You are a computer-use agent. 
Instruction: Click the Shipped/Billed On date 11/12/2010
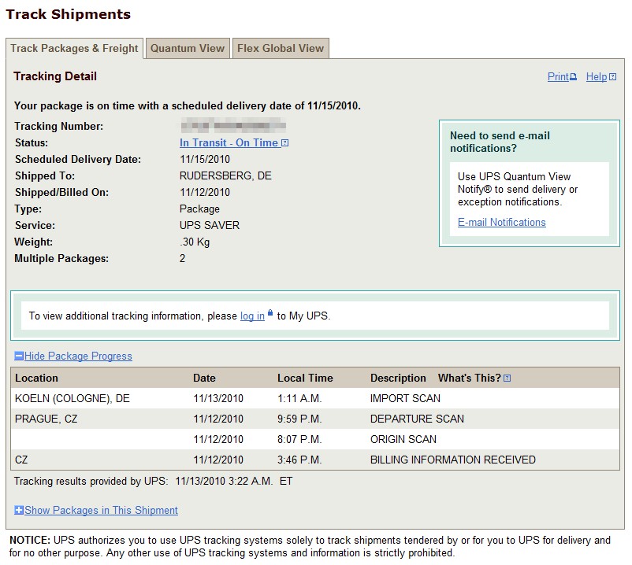[205, 192]
